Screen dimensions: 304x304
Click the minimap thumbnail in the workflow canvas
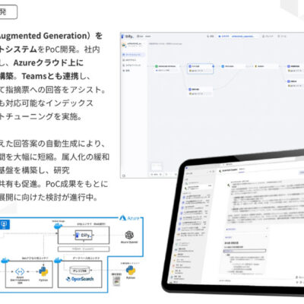157,166
